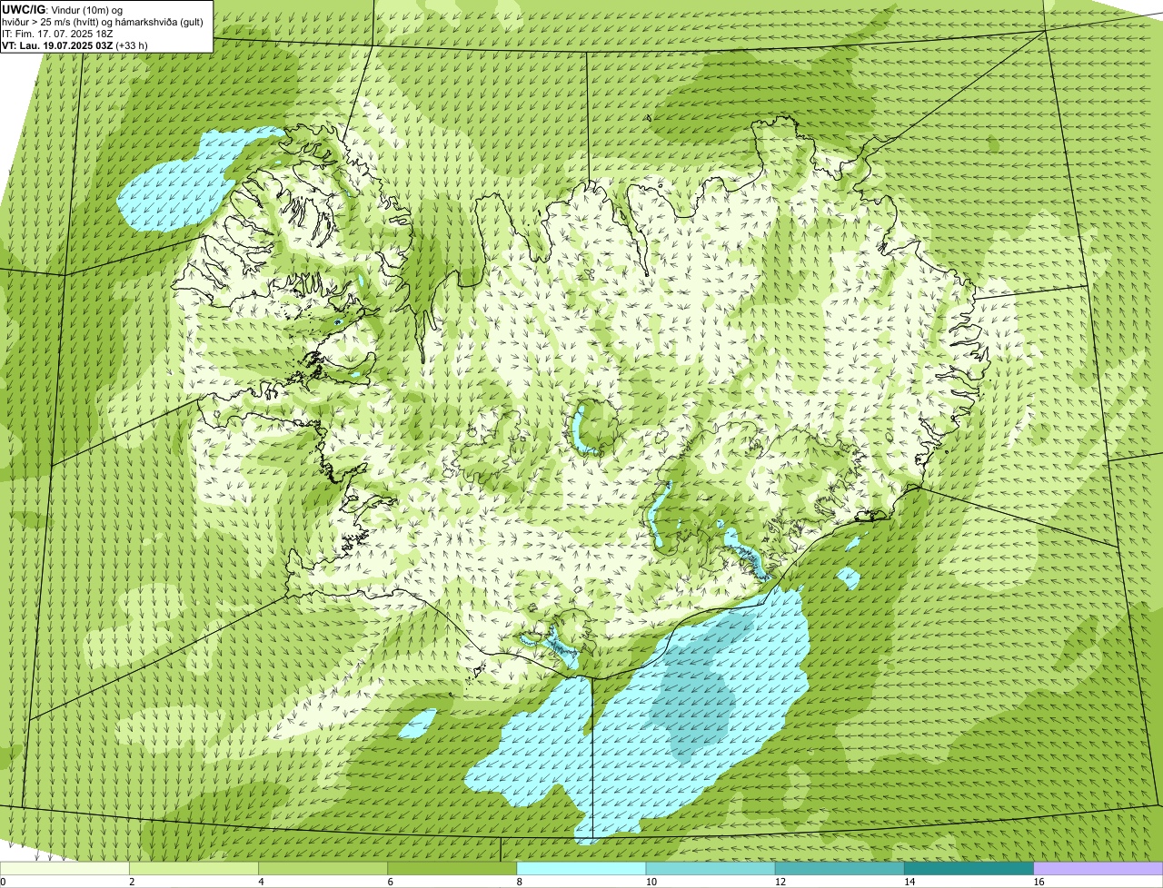The height and width of the screenshot is (888, 1163).
Task: Click the 0–2 m/s pale yellow legend swatch
Action: click(65, 868)
